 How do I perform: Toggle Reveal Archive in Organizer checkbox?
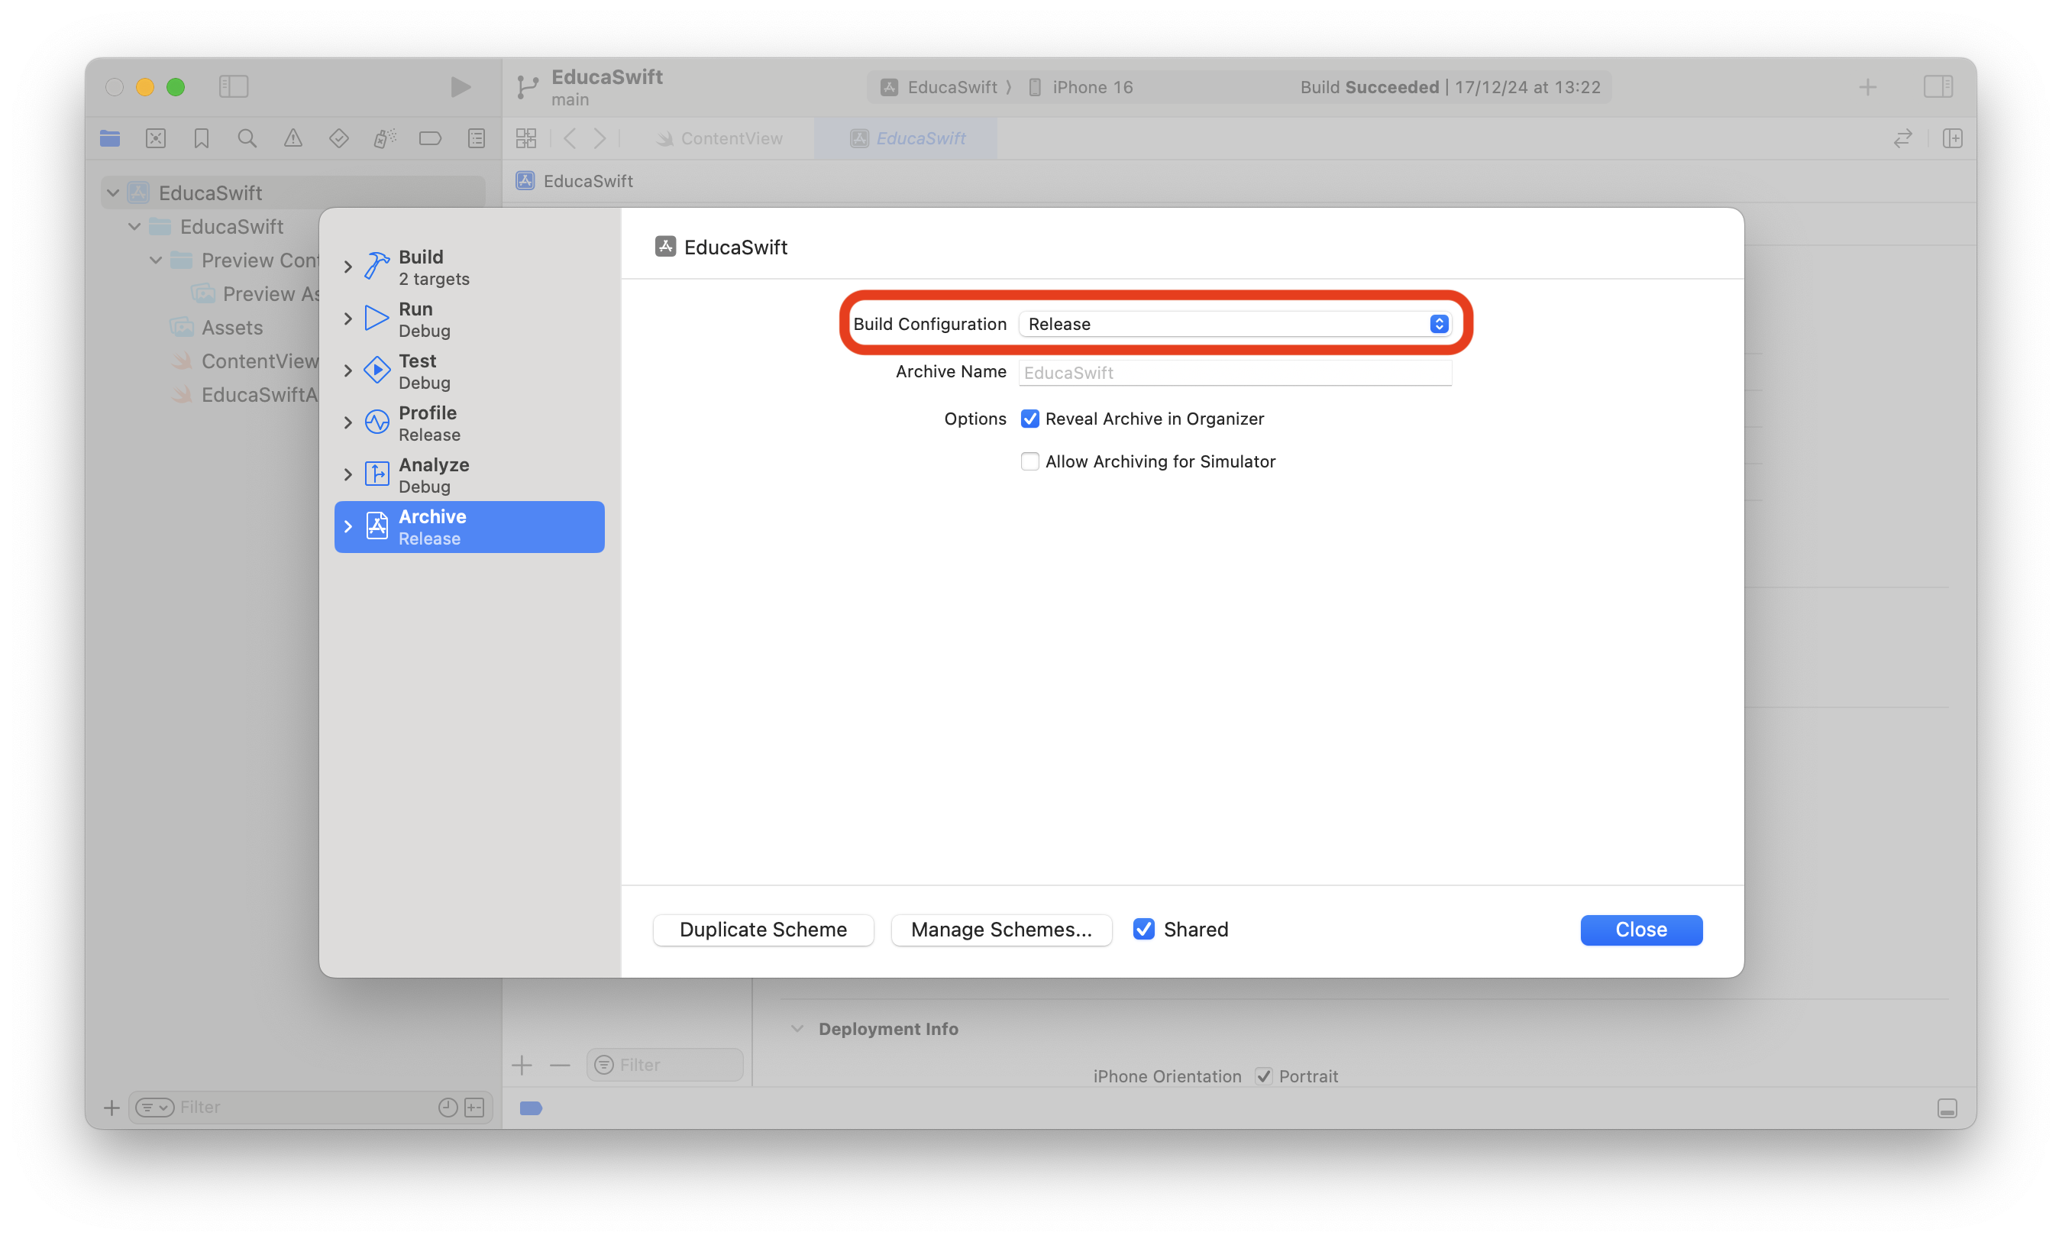pos(1029,419)
